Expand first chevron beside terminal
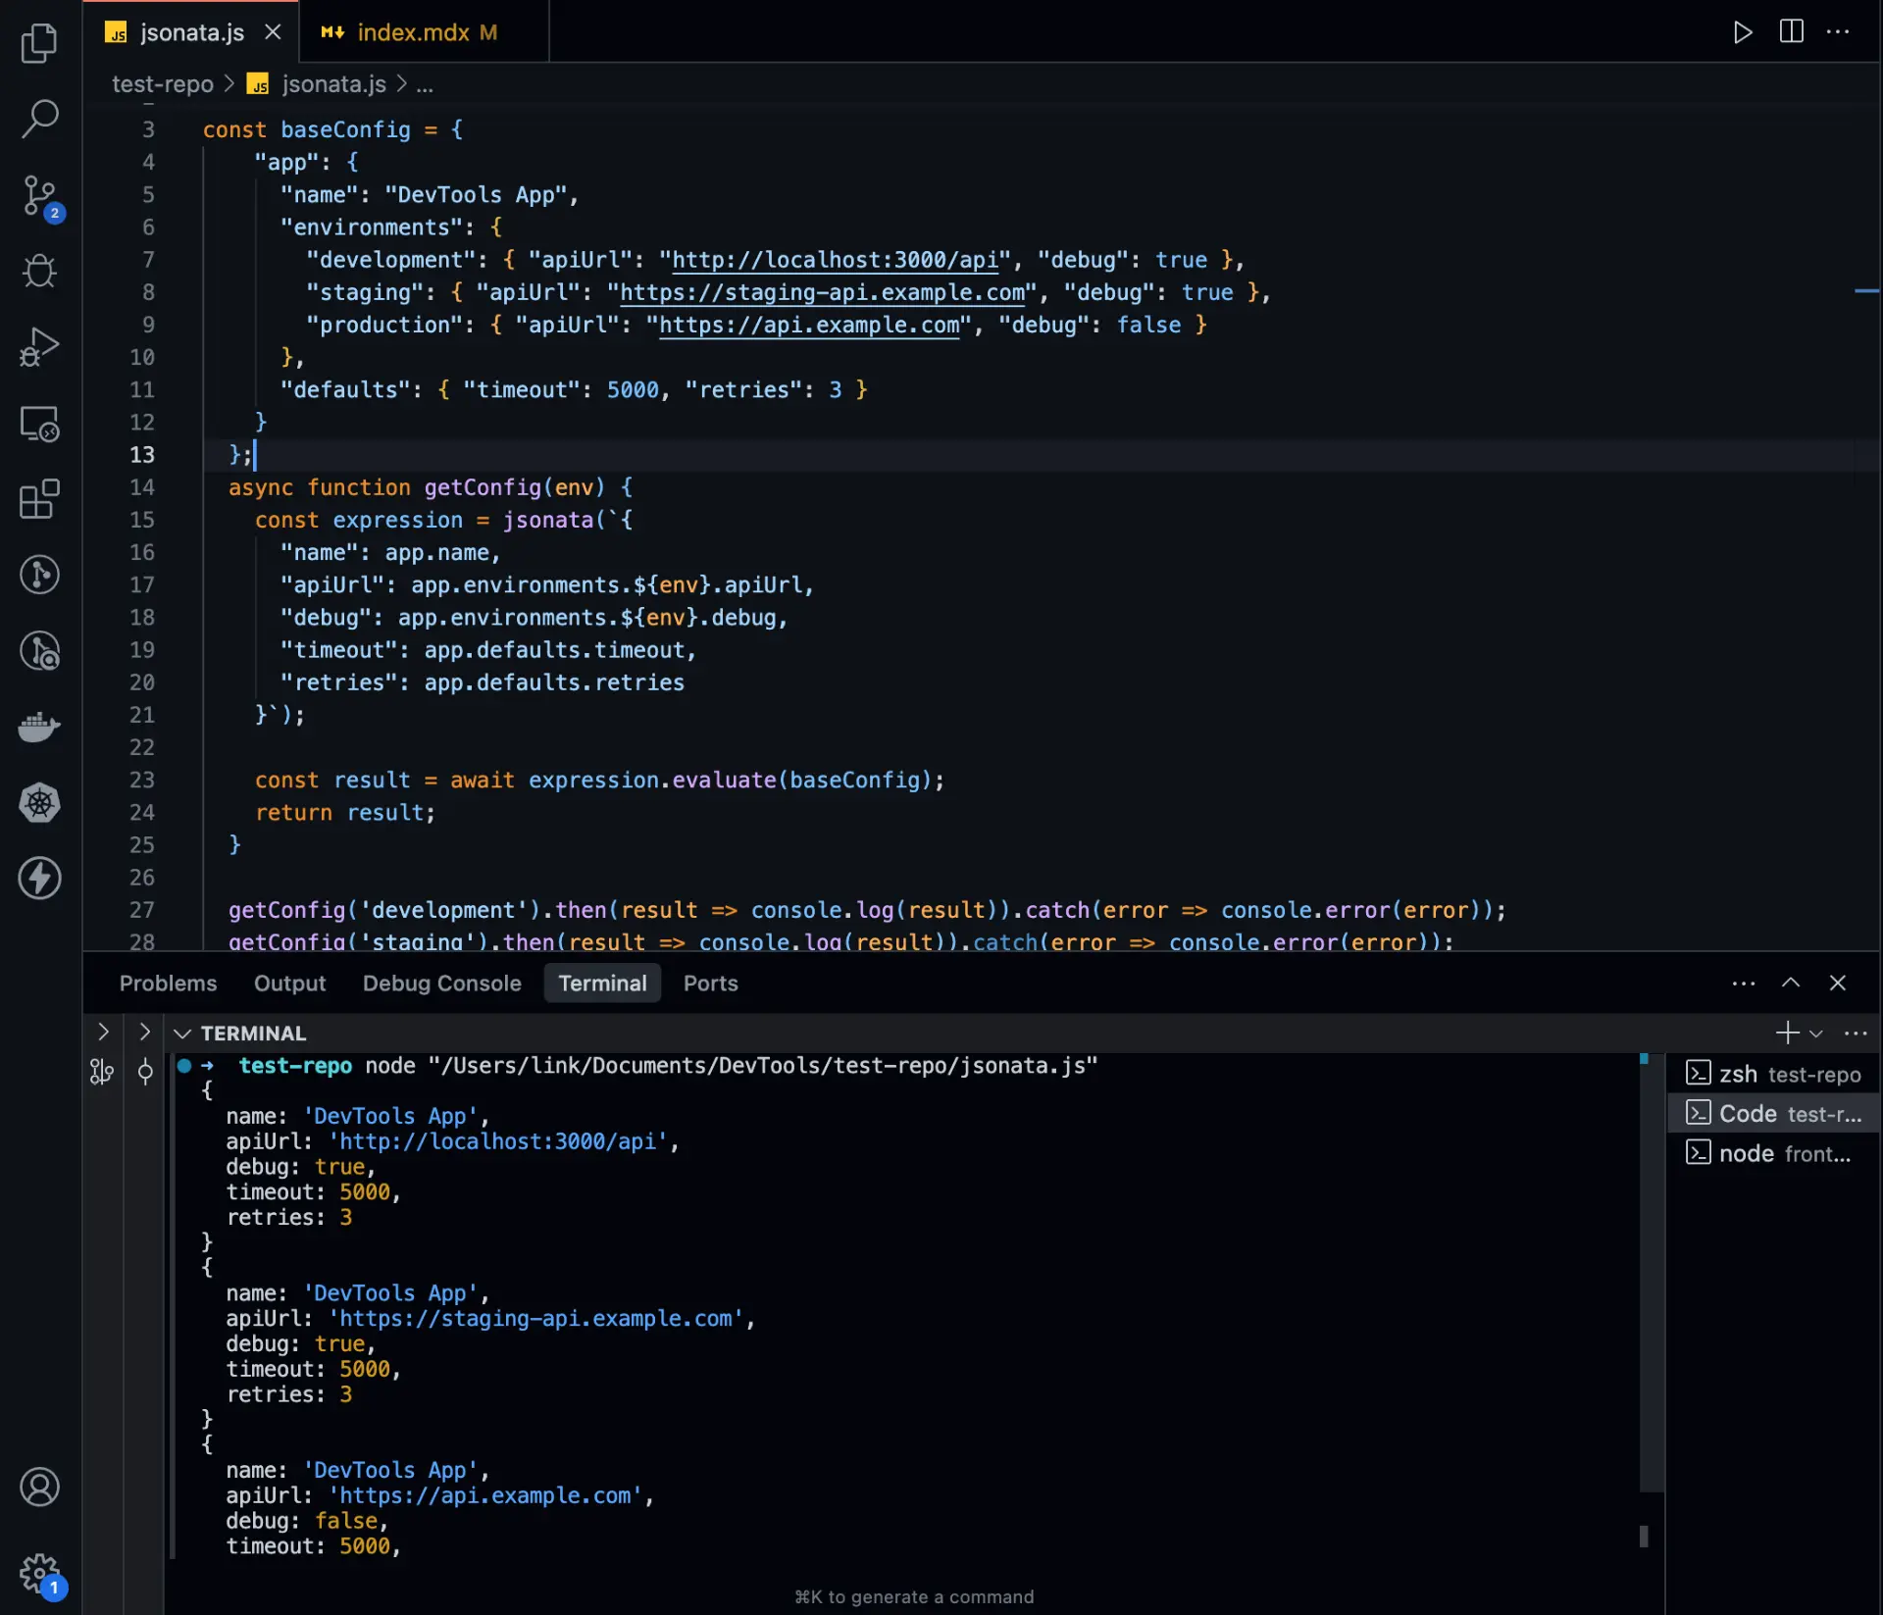 click(x=103, y=1032)
